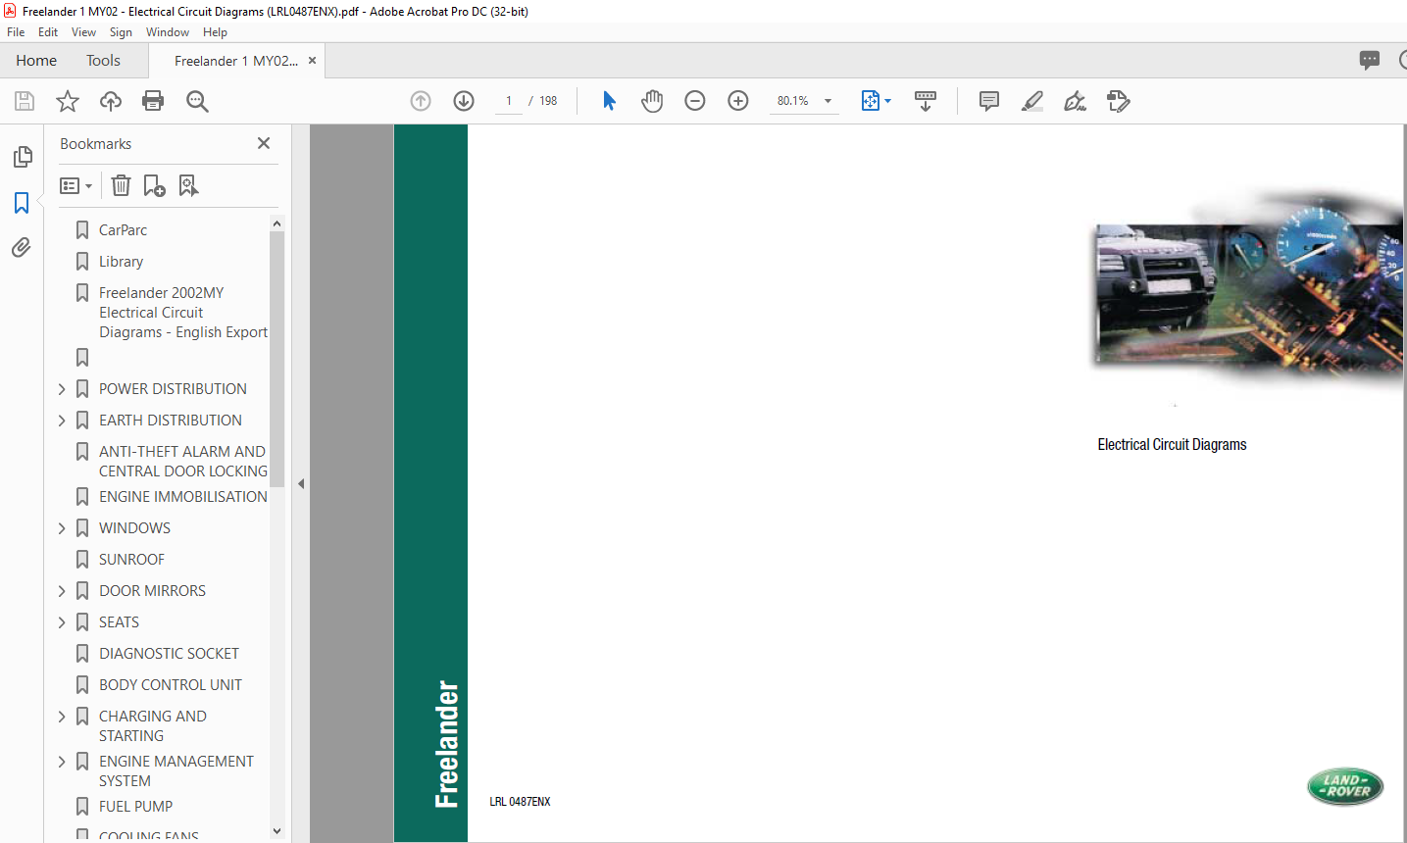This screenshot has width=1407, height=843.
Task: Switch to the Tools tab
Action: point(103,61)
